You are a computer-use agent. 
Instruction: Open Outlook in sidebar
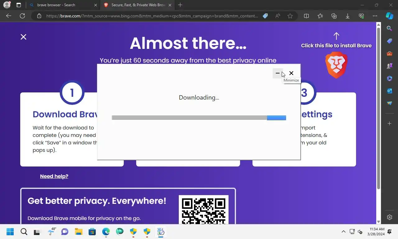tap(389, 91)
